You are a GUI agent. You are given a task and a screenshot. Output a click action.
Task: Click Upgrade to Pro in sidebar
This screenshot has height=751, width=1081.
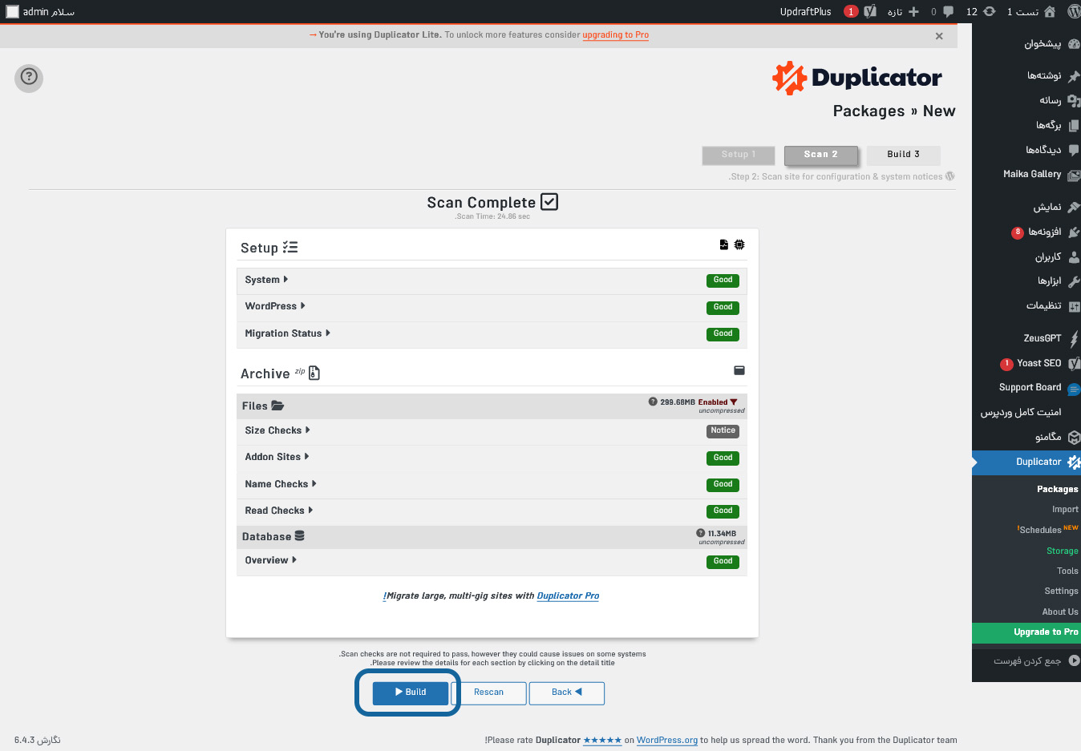pos(1026,633)
